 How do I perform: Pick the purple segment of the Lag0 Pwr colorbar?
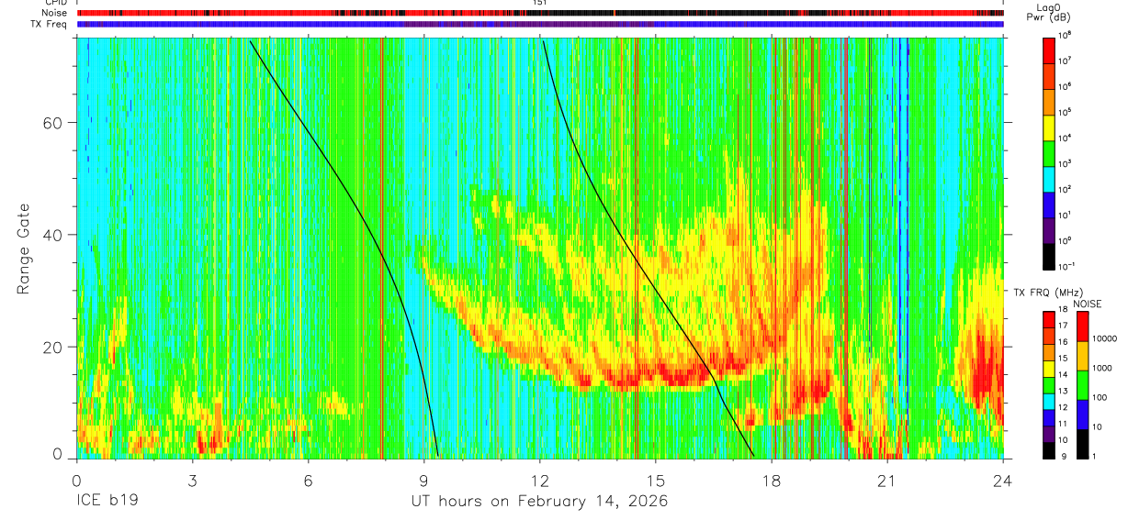point(1049,229)
